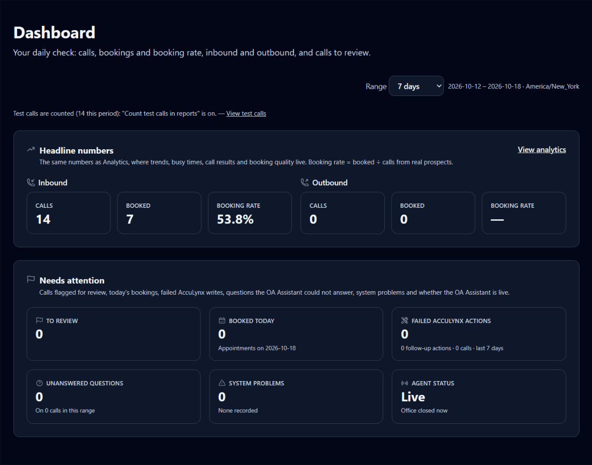Open the Outbound Booking Rate card
This screenshot has width=592, height=465.
click(524, 213)
